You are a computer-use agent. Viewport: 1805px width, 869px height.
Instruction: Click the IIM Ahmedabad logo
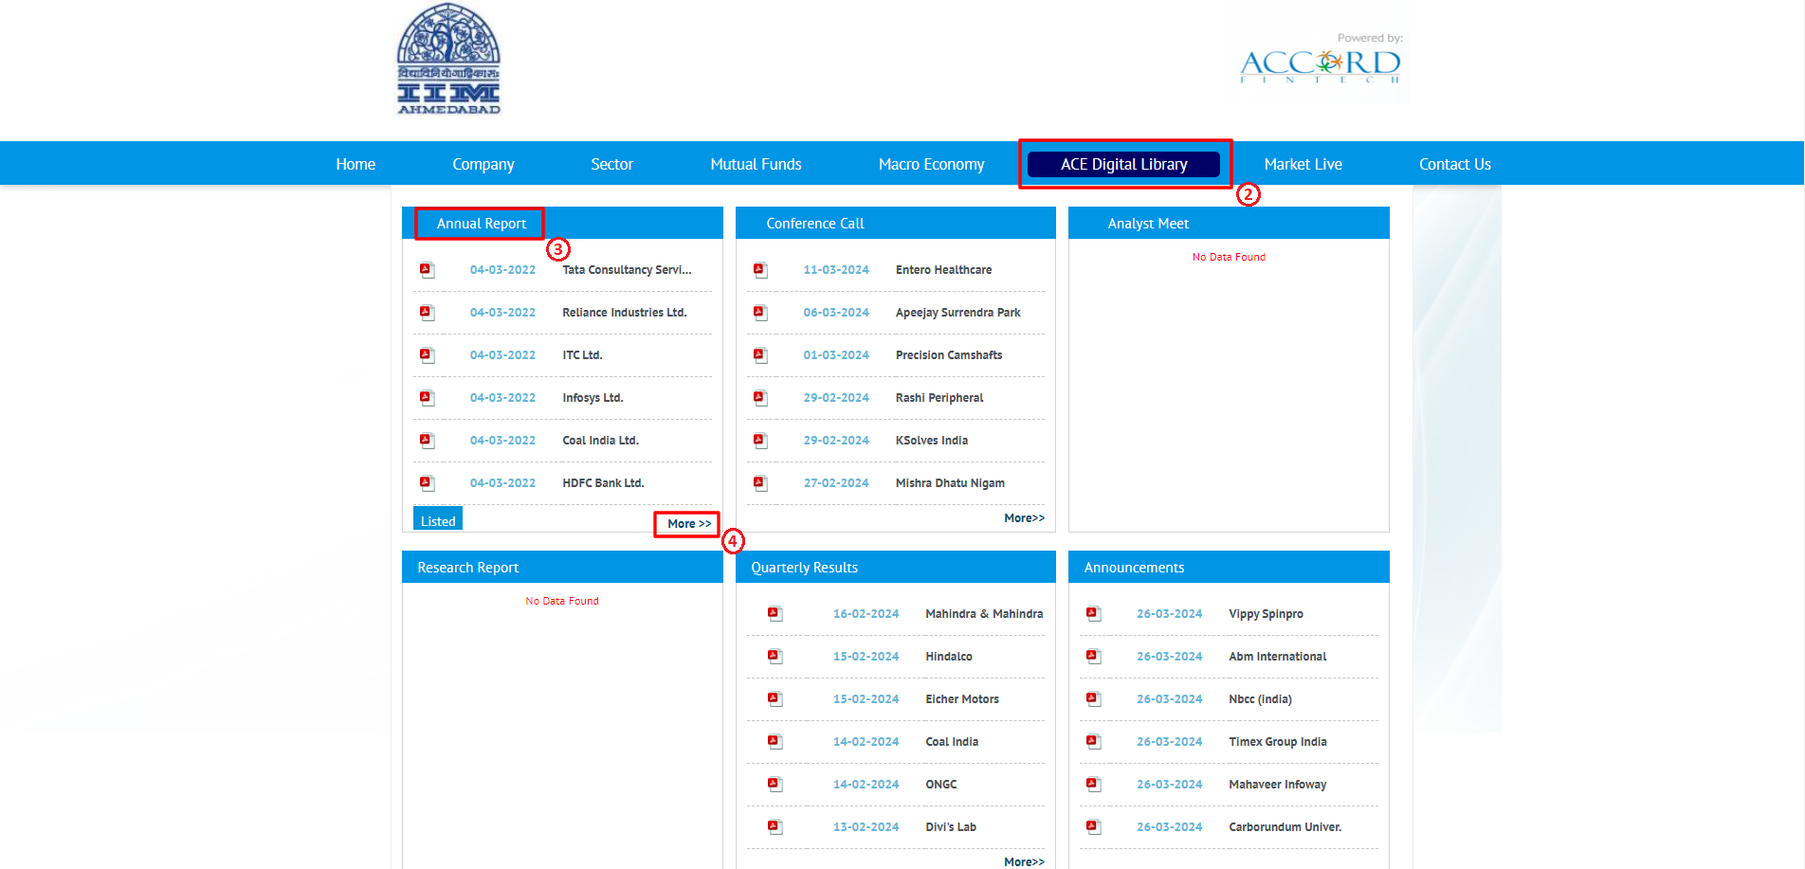(448, 59)
